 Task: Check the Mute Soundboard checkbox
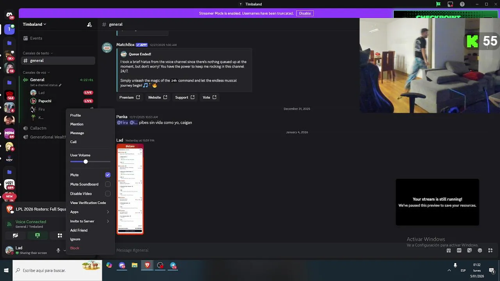point(108,184)
